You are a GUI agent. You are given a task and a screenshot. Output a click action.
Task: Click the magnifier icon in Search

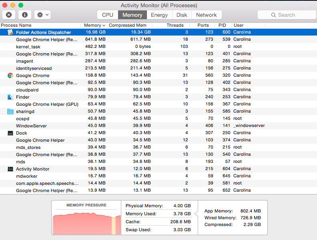tap(273, 15)
